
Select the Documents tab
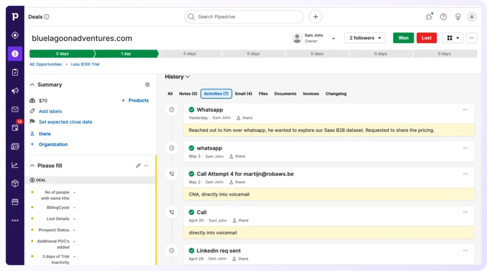[x=285, y=94]
